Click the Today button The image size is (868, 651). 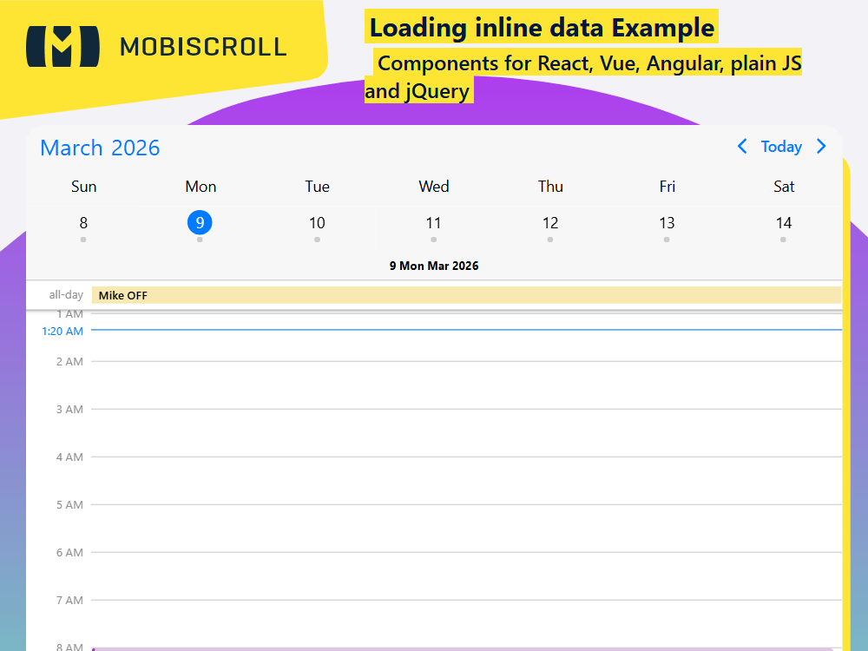pyautogui.click(x=781, y=147)
